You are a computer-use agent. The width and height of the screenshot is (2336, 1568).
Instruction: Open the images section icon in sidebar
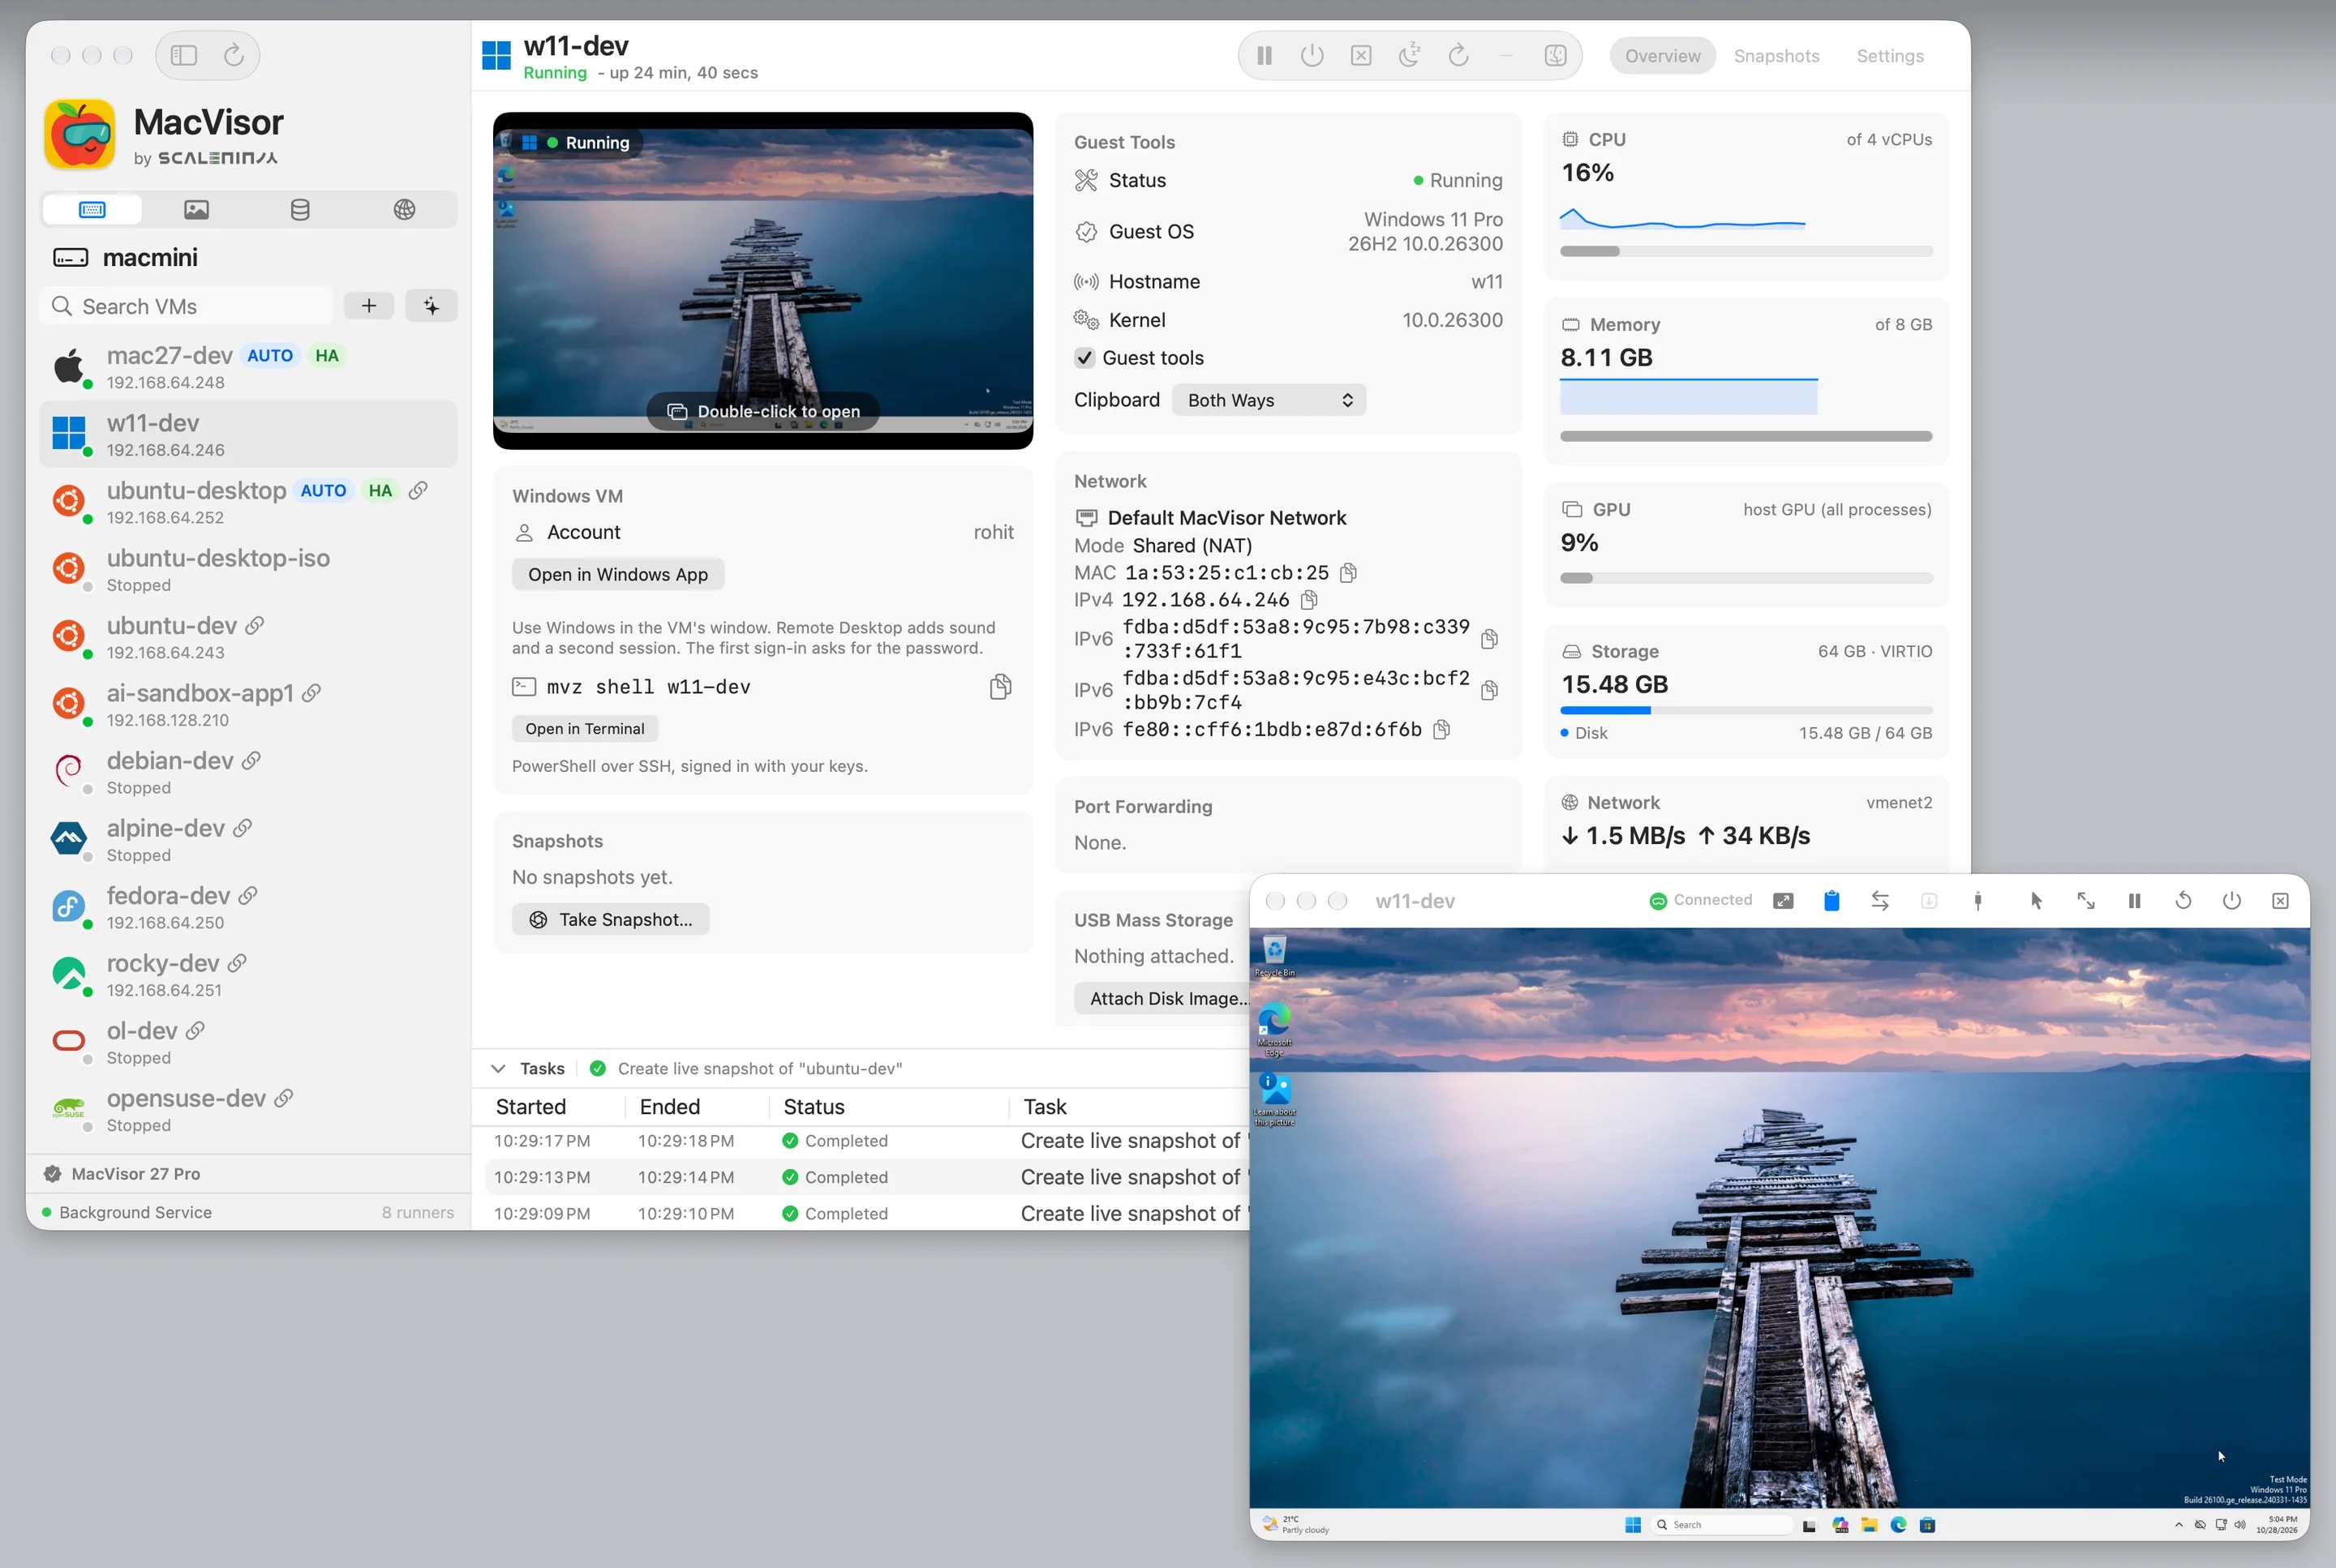(x=196, y=209)
